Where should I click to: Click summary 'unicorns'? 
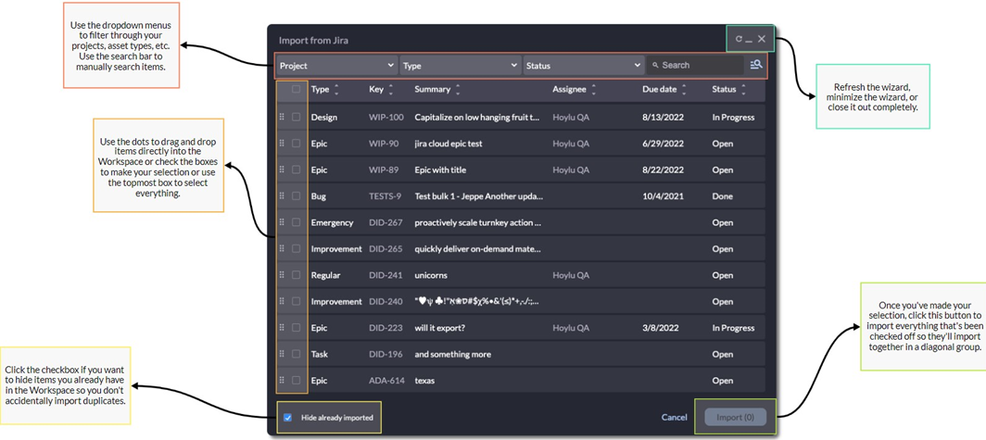(x=431, y=275)
